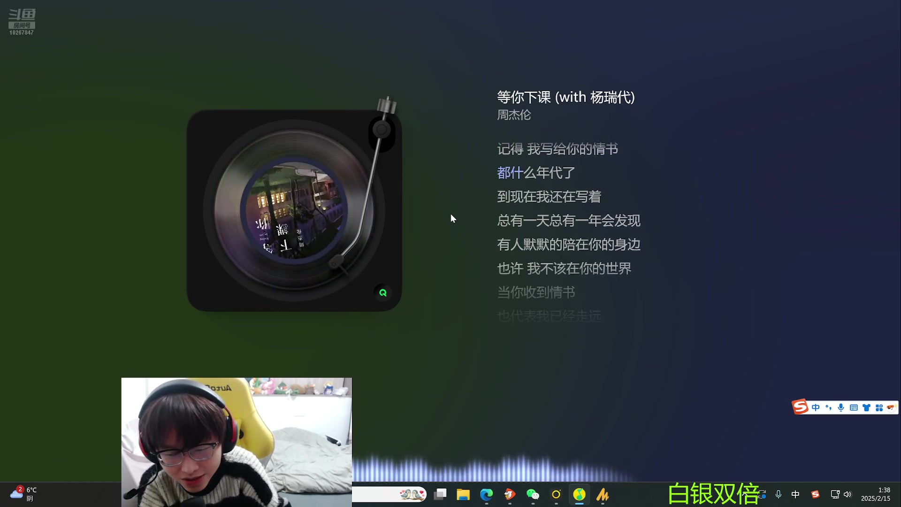
Task: Click lyric line 记得 我写给你的情书
Action: [557, 149]
